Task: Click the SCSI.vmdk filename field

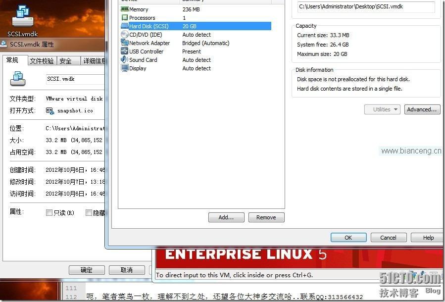Action: pos(76,79)
